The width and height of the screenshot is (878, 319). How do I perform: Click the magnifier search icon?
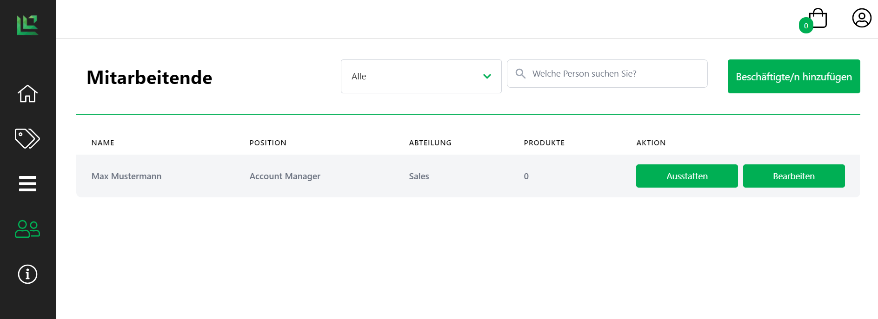[520, 74]
